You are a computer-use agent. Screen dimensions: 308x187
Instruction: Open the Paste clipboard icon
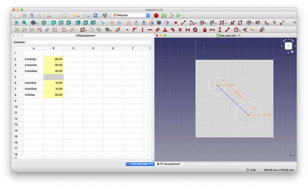pos(64,15)
